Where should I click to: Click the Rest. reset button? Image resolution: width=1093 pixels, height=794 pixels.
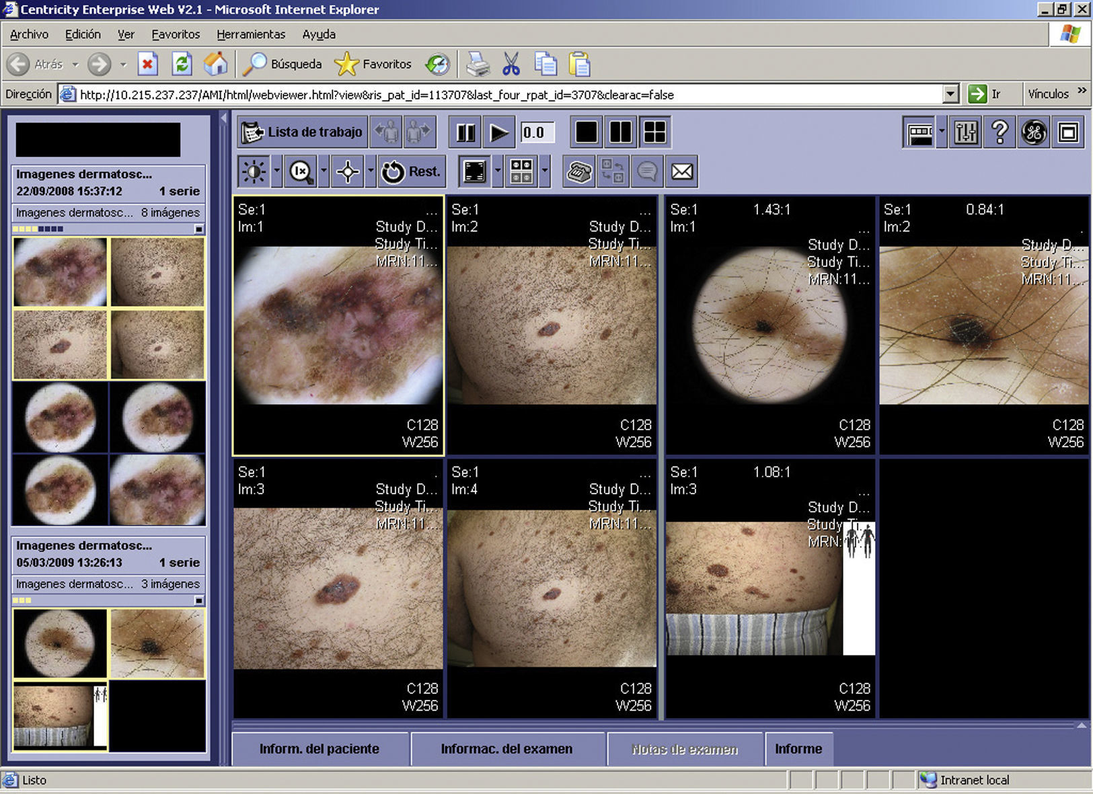(411, 172)
